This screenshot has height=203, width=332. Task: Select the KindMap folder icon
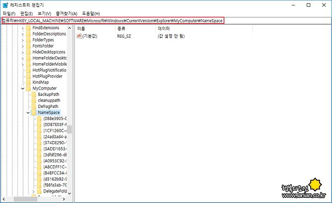point(29,82)
